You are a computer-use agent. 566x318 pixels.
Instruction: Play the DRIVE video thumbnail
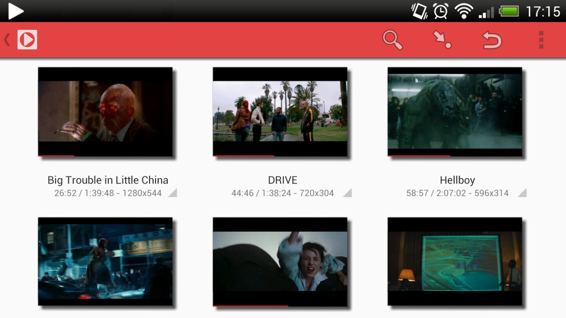(280, 112)
